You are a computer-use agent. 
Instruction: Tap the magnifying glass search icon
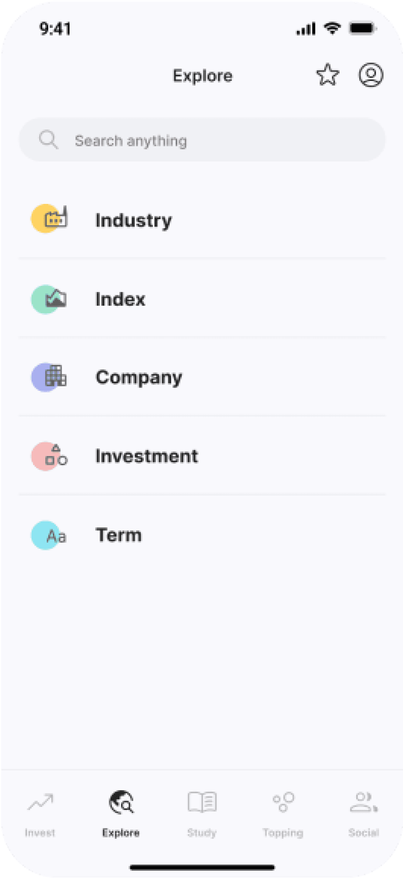pyautogui.click(x=49, y=140)
